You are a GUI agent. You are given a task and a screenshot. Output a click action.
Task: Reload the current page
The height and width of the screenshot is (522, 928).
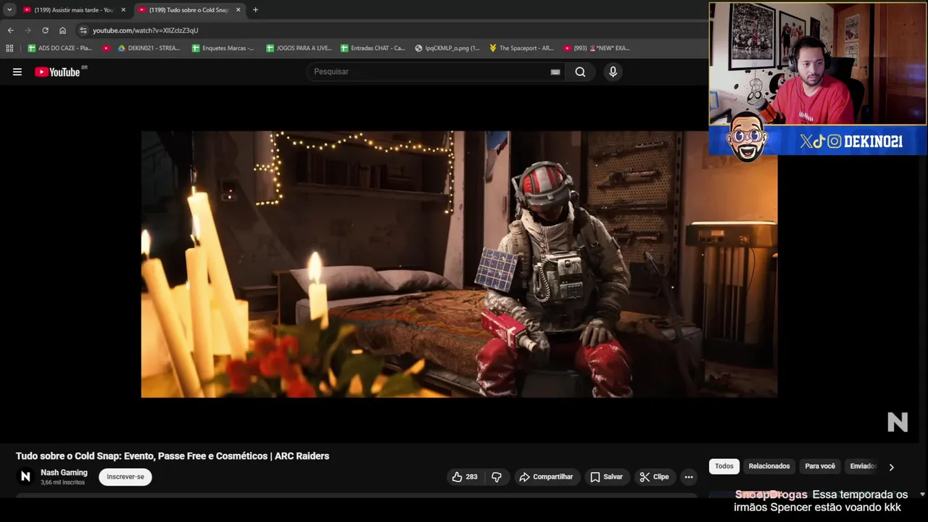45,30
